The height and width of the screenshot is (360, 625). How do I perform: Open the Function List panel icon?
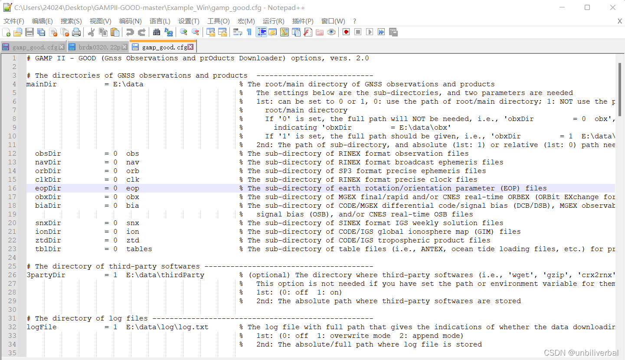308,32
